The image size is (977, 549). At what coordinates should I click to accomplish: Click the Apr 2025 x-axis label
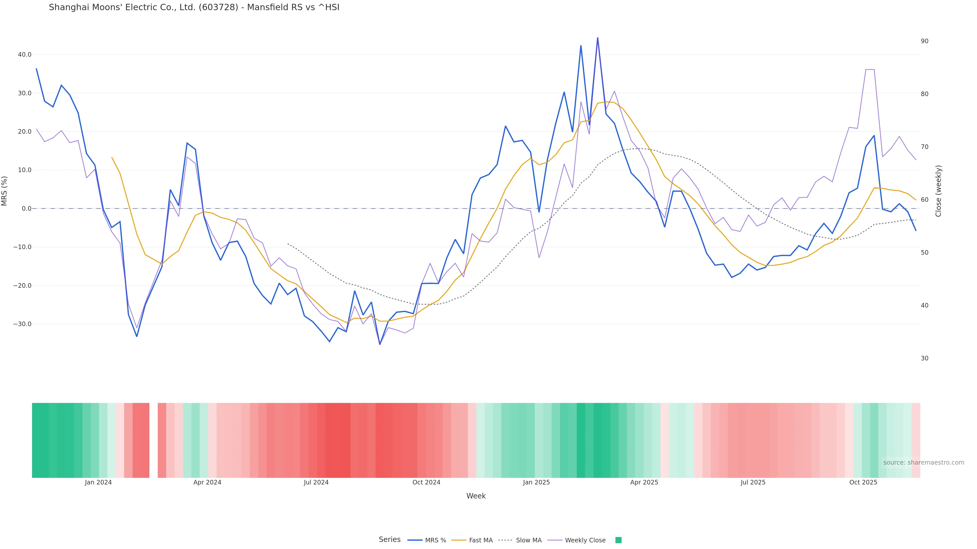click(x=644, y=482)
